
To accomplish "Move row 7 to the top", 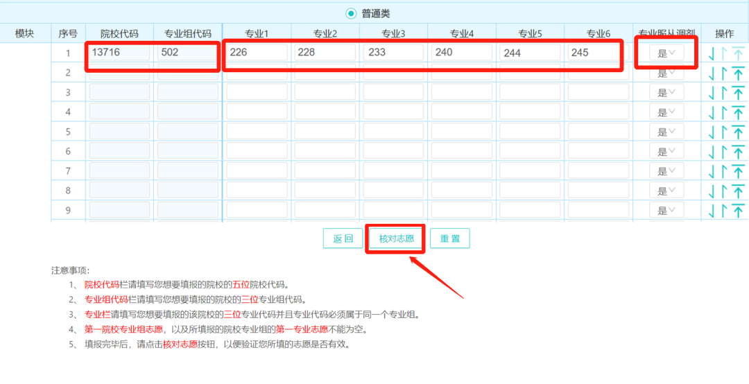I will [739, 171].
